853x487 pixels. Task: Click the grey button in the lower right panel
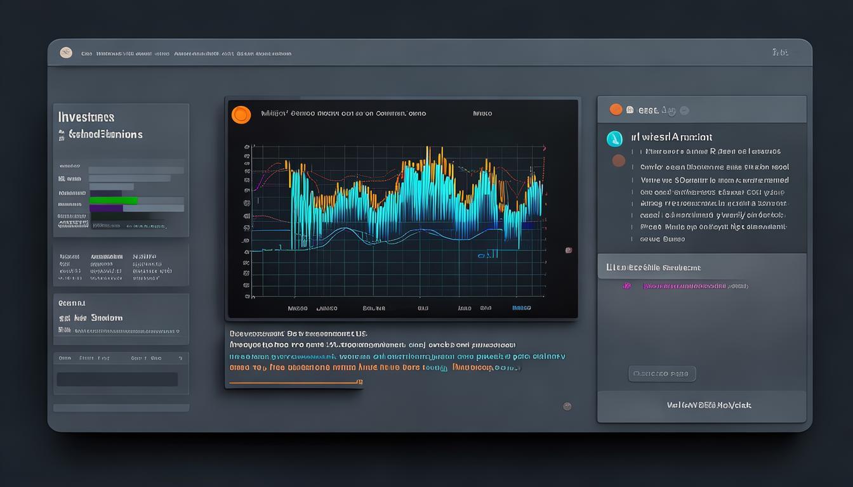tap(662, 373)
